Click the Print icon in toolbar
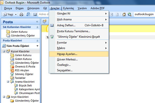The width and height of the screenshot is (155, 103). [21, 14]
